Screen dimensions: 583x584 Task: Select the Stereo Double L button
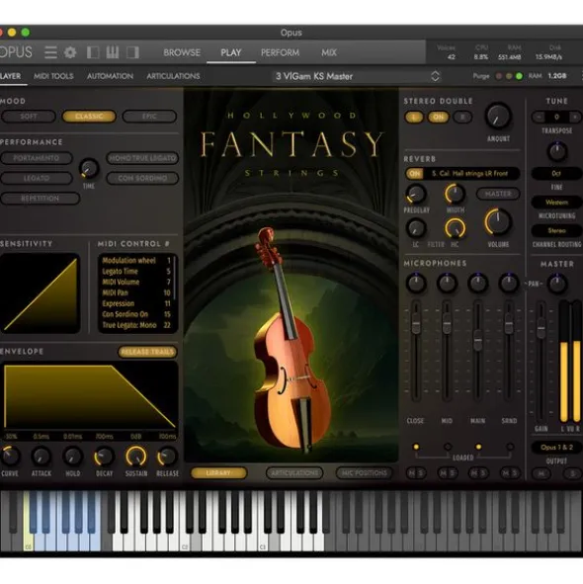coord(414,117)
